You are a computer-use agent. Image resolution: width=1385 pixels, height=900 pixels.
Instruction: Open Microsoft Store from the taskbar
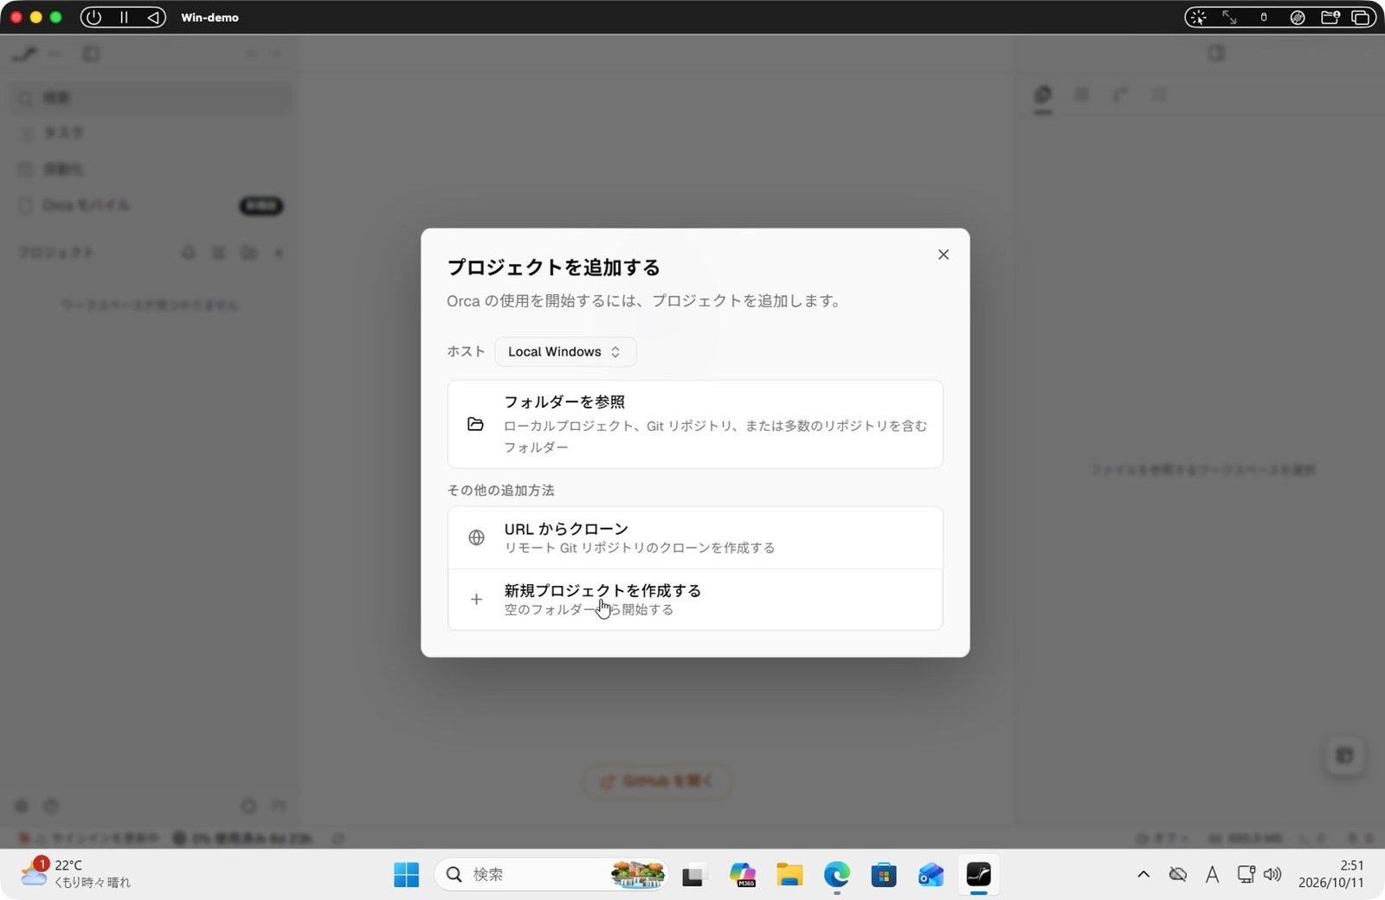pyautogui.click(x=884, y=875)
